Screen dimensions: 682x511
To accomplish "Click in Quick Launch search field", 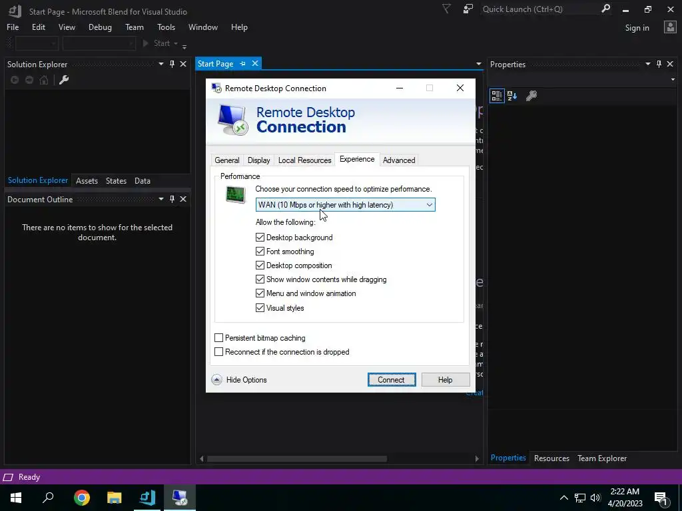I will click(x=539, y=9).
